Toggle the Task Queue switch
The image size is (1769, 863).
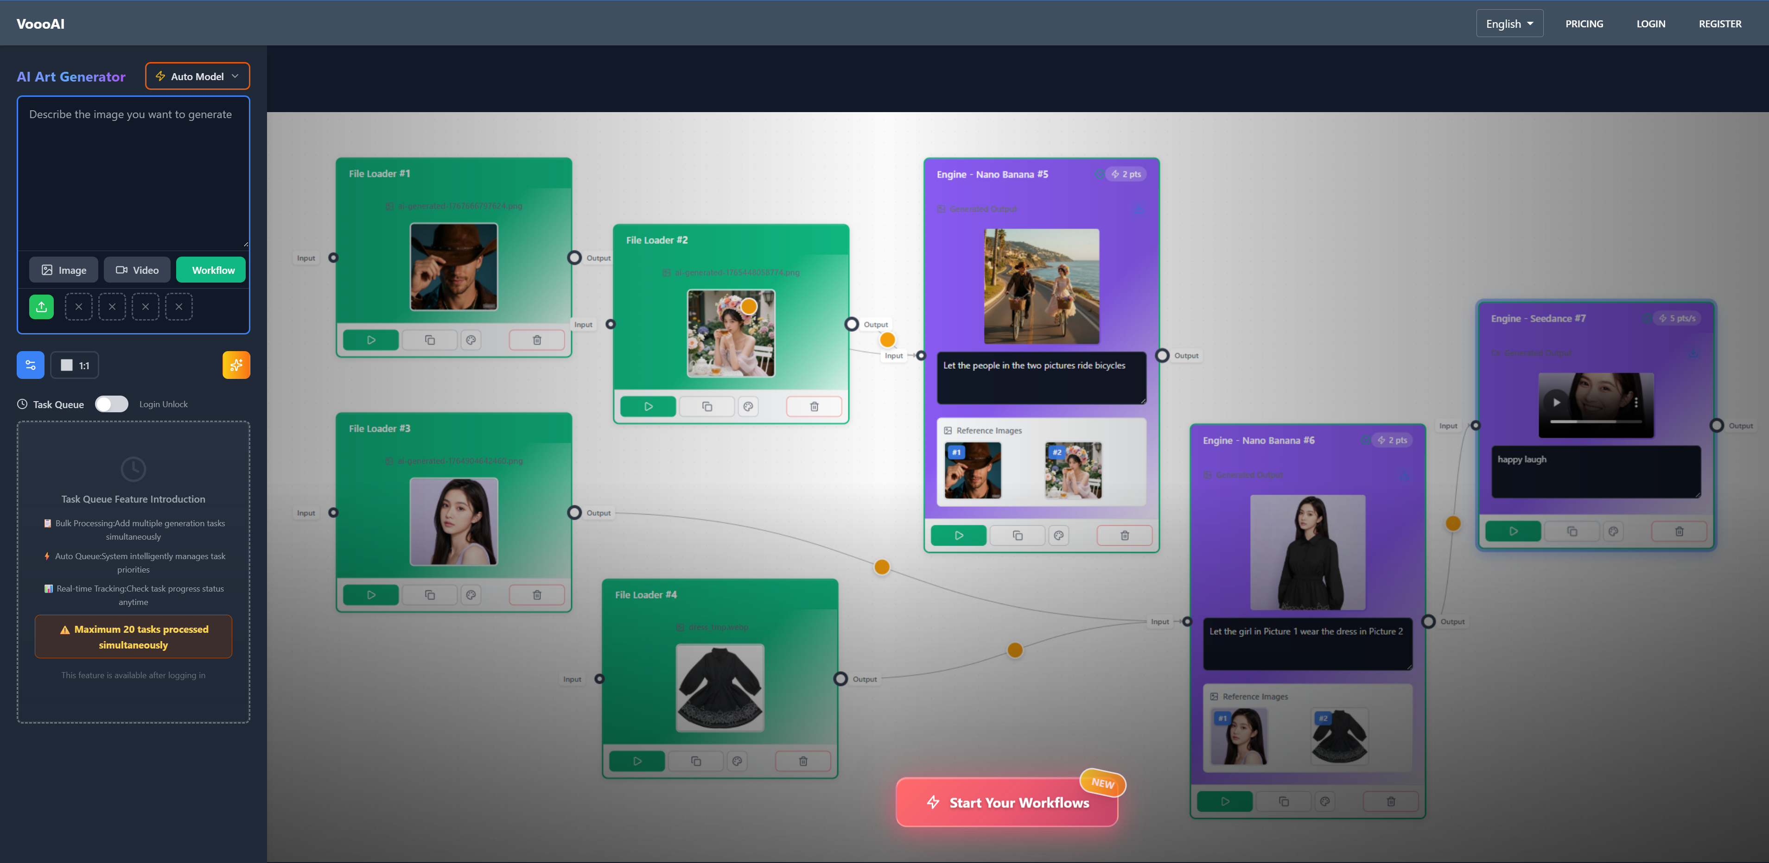(111, 404)
